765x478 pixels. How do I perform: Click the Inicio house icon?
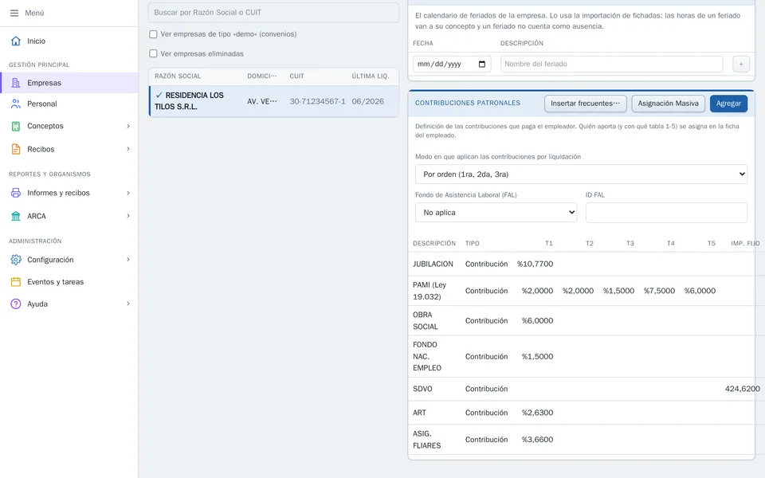point(16,41)
